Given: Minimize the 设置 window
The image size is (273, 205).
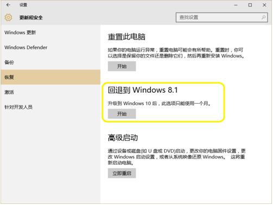Looking at the screenshot, I should coord(236,5).
